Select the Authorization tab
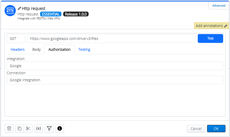The width and height of the screenshot is (230, 137). point(59,49)
